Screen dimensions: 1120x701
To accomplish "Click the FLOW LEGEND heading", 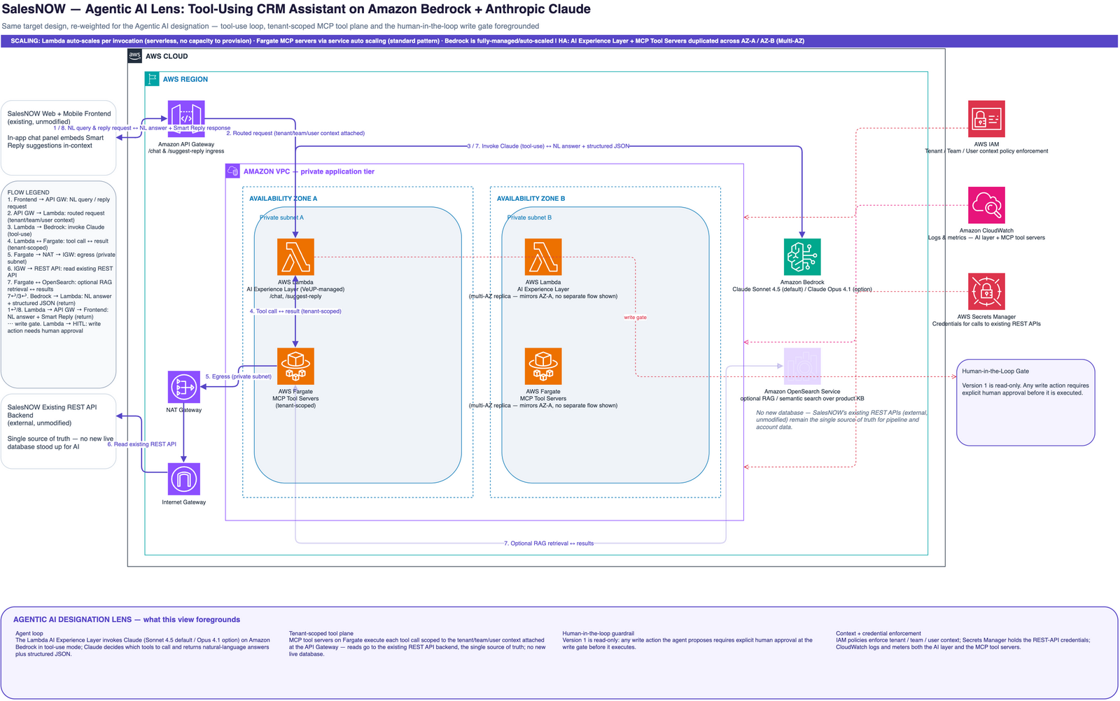I will tap(29, 192).
